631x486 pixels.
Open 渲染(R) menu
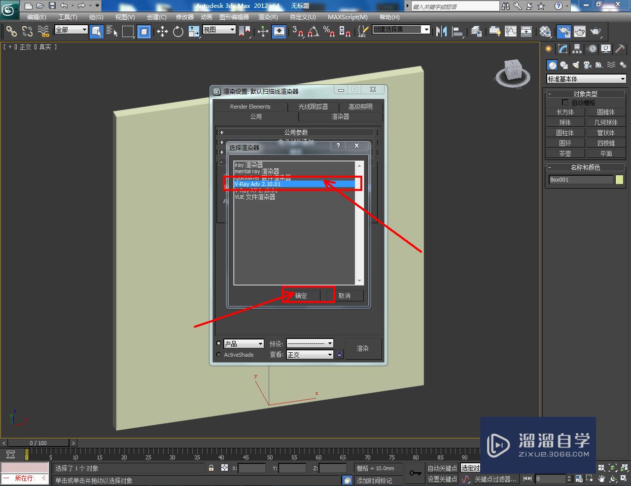tap(268, 17)
